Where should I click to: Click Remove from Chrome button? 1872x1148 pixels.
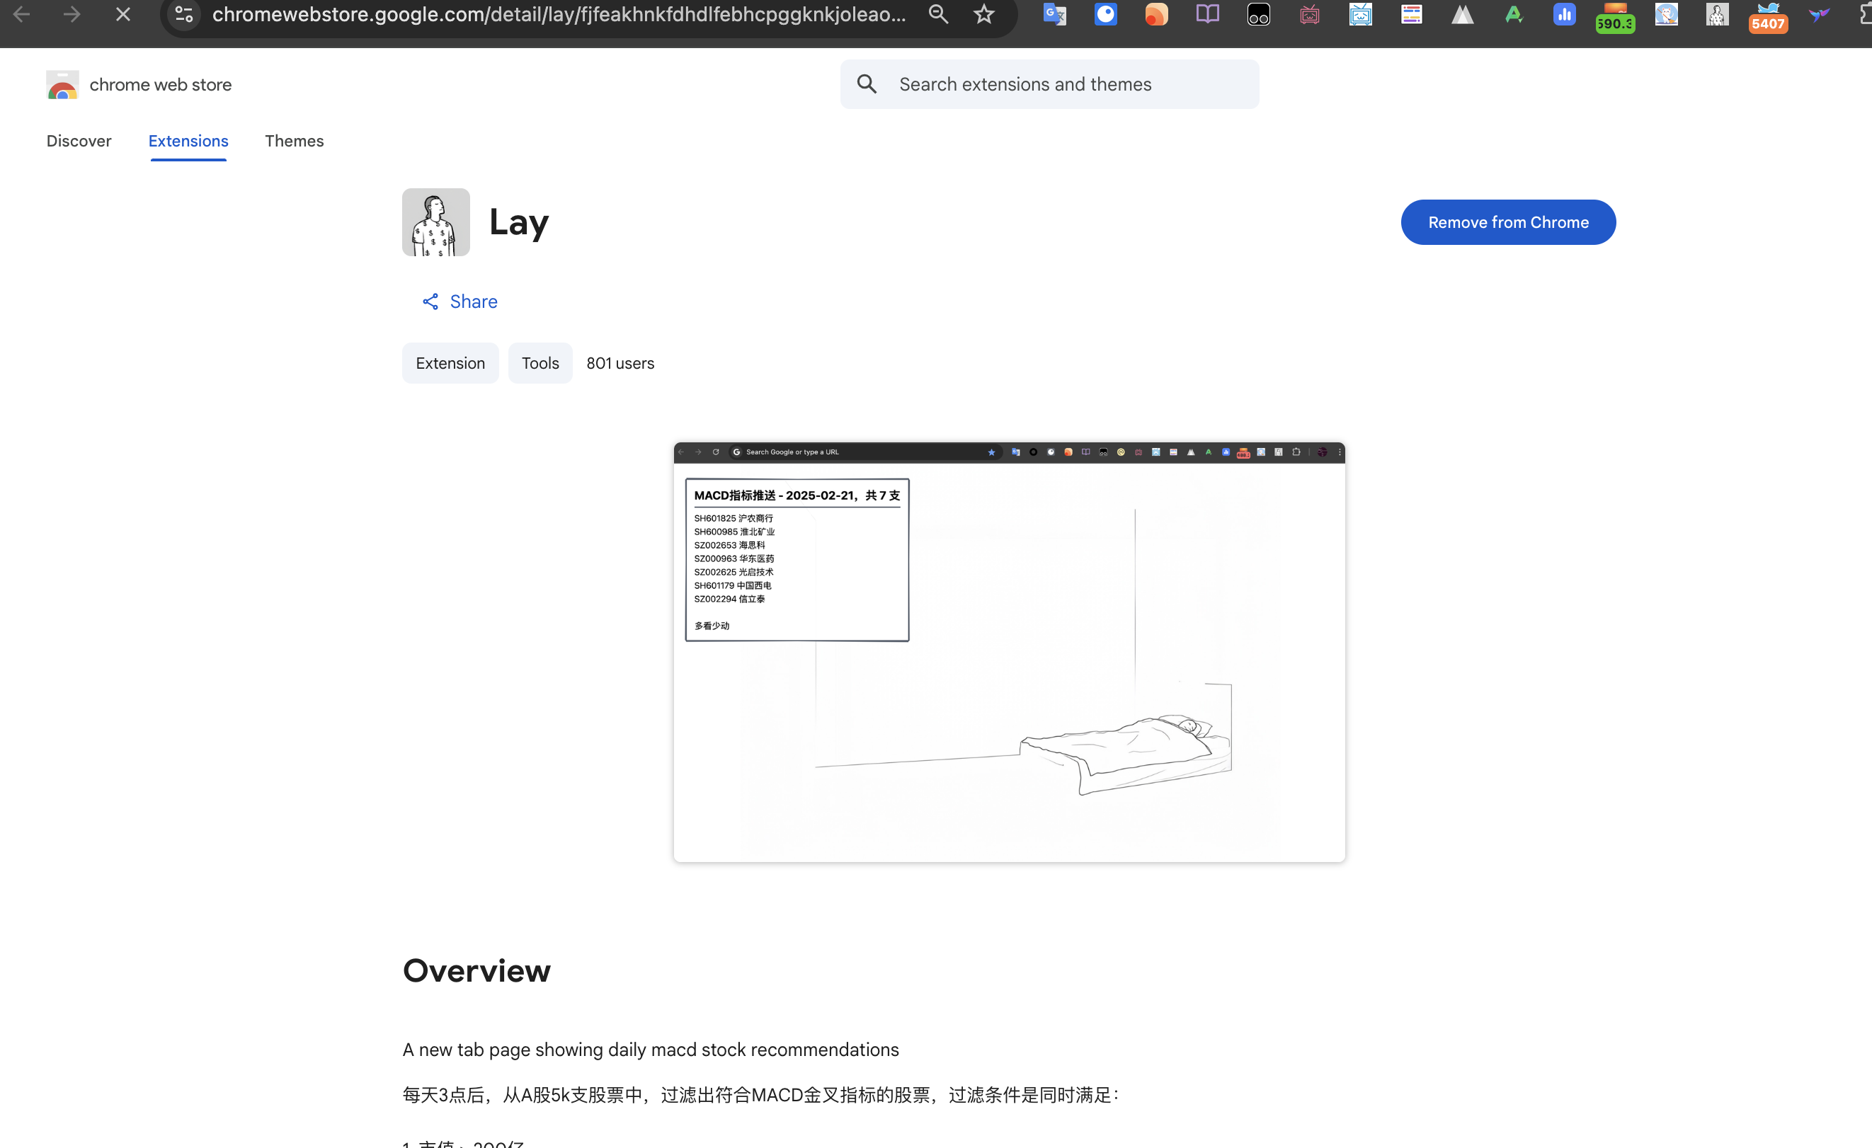(1508, 222)
